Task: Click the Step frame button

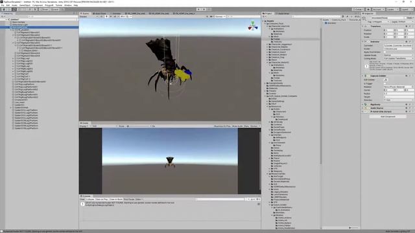Action: [x=209, y=9]
